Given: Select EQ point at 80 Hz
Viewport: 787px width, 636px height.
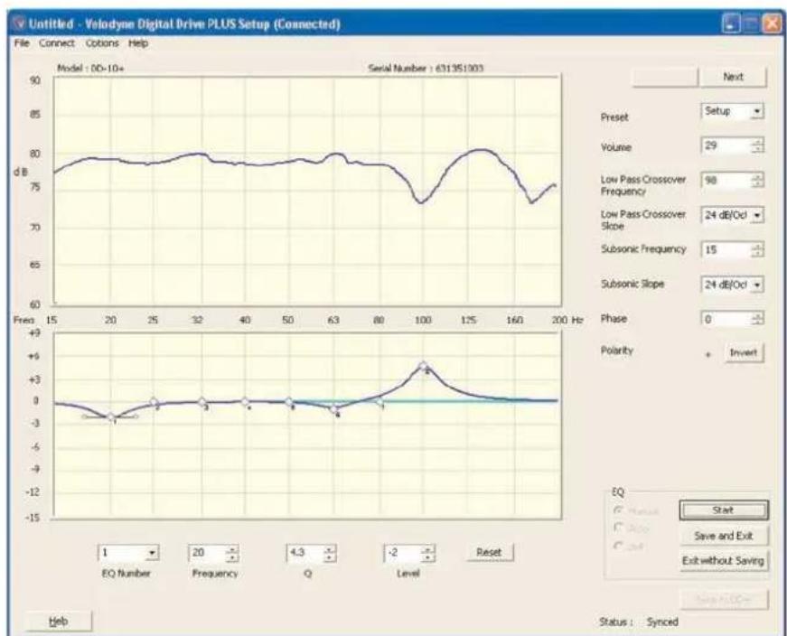Looking at the screenshot, I should (380, 401).
